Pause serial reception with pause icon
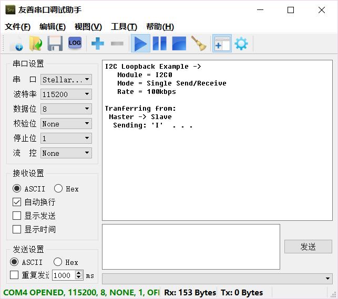 [x=159, y=44]
